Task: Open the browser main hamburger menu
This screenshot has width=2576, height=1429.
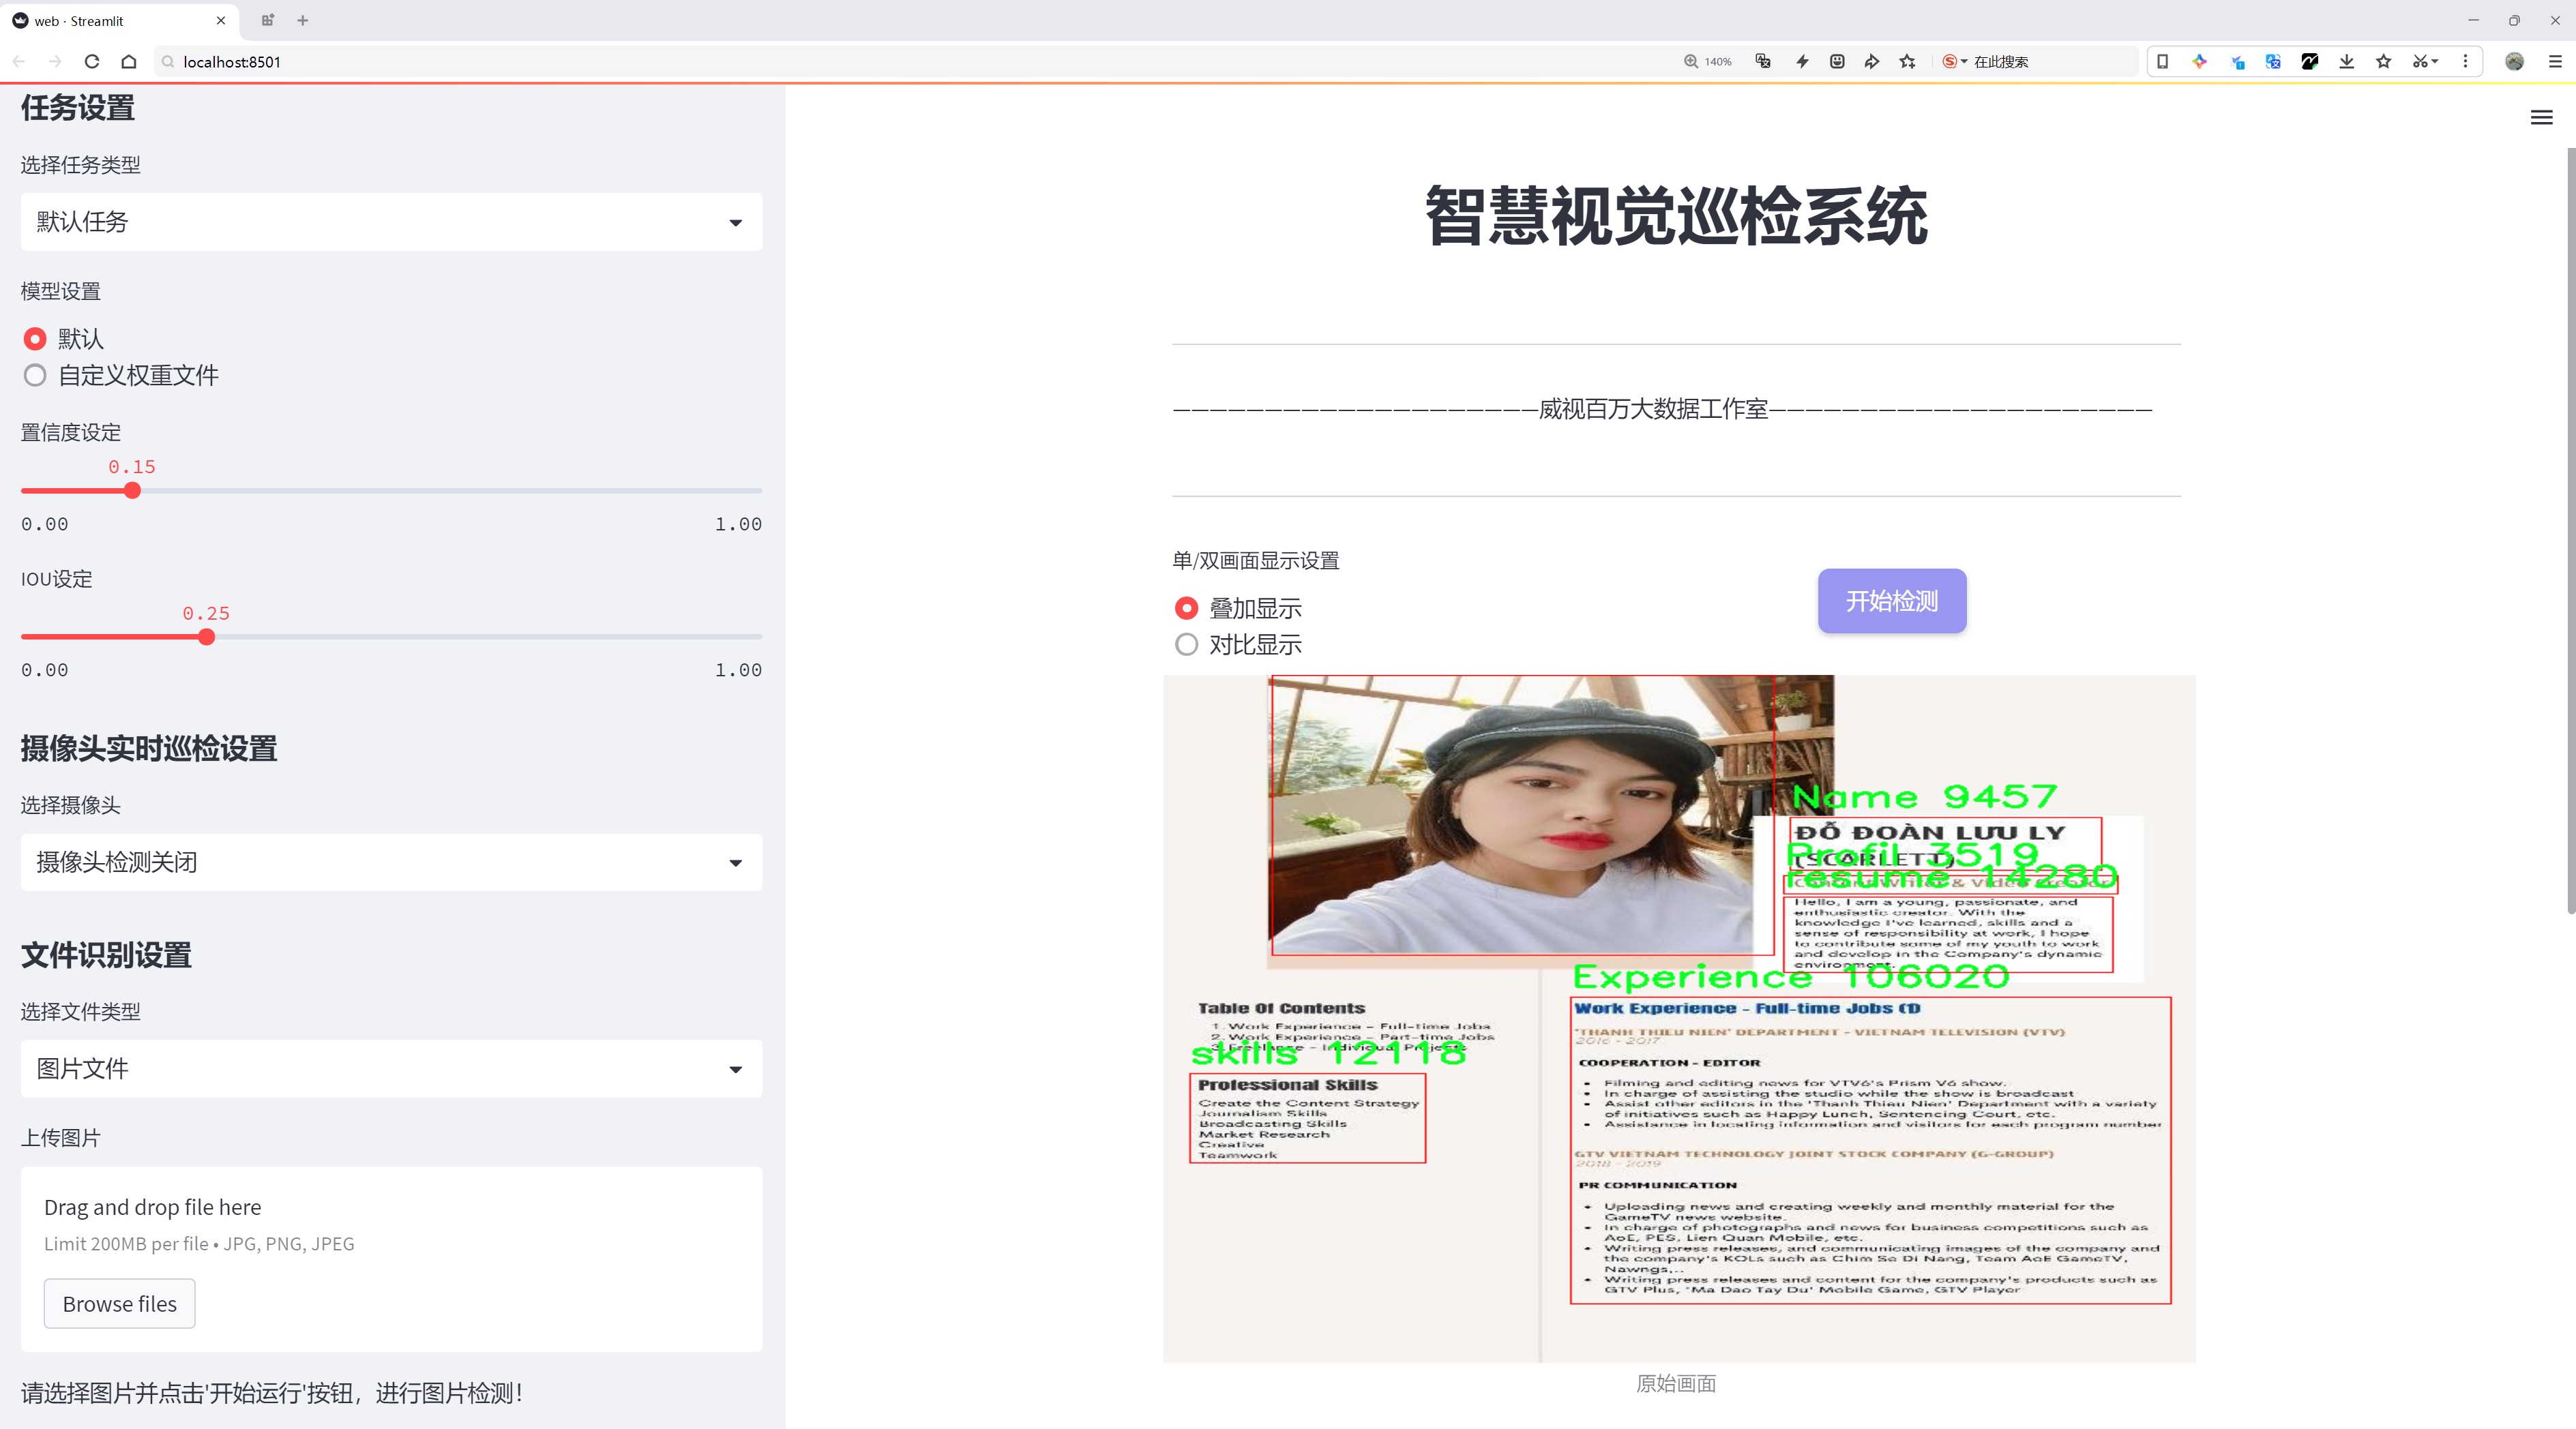Action: [x=2554, y=62]
